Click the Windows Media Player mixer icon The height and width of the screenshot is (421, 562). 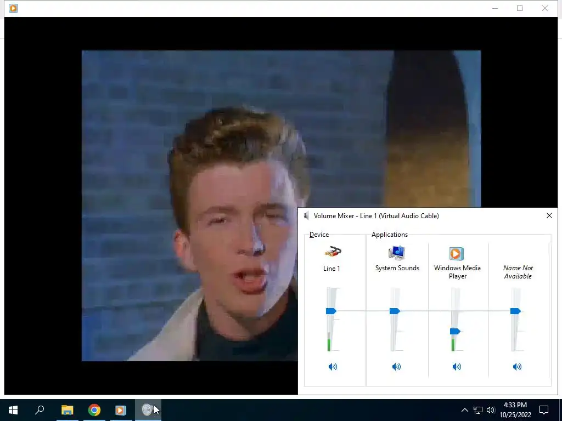(456, 253)
